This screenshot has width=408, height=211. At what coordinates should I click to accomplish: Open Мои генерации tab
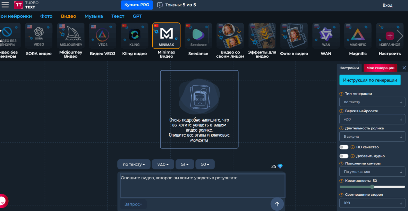(380, 68)
